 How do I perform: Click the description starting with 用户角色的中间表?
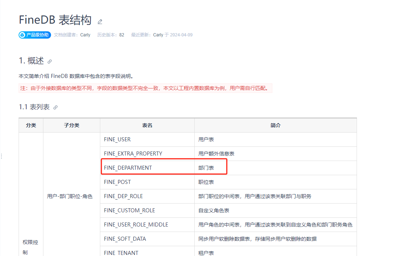coord(275,225)
